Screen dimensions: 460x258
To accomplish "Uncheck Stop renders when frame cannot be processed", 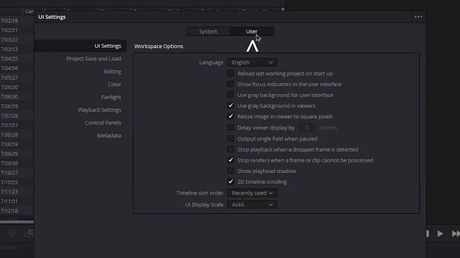I will coord(231,160).
